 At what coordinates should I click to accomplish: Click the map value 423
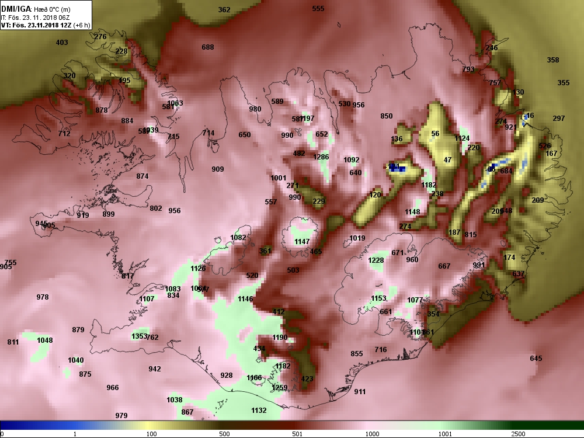pos(307,379)
